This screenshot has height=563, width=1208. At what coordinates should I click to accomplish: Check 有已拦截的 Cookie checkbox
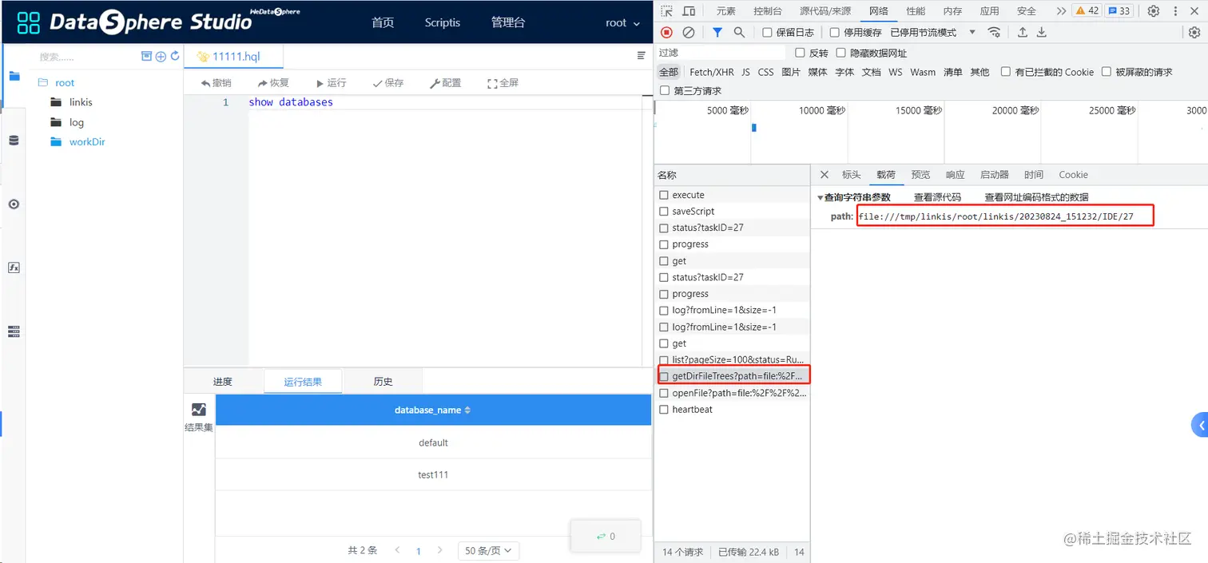coord(1006,72)
